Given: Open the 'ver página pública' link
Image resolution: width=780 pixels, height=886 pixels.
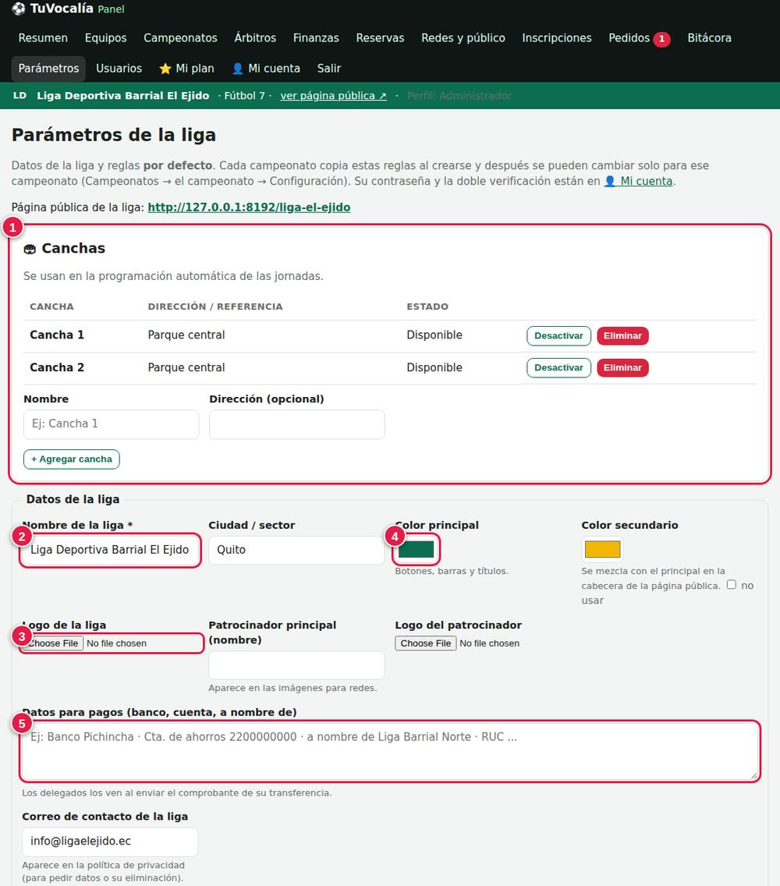Looking at the screenshot, I should [x=334, y=95].
